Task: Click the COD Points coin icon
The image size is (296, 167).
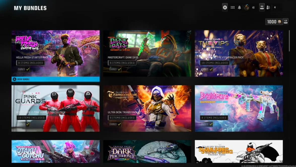Action: pyautogui.click(x=279, y=22)
